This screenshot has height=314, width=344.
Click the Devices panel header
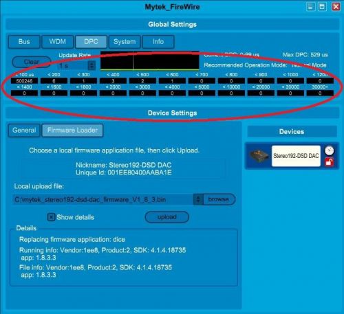tap(292, 132)
